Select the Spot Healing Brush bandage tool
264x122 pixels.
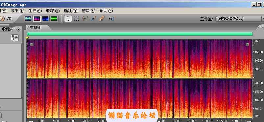pyautogui.click(x=102, y=18)
